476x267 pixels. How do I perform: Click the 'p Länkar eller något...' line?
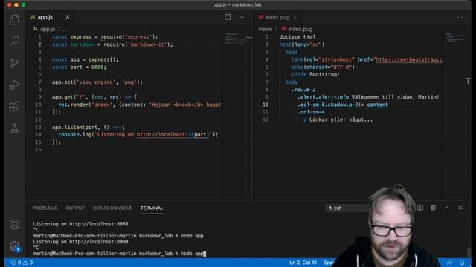338,119
